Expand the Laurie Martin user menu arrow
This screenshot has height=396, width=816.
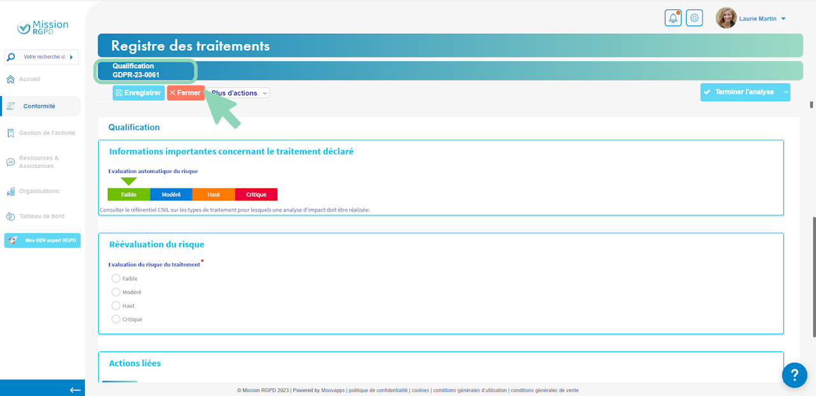point(783,19)
